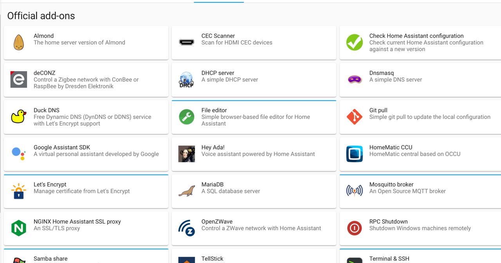Image resolution: width=501 pixels, height=263 pixels.
Task: Select the Git pull add-on title
Action: [x=378, y=110]
